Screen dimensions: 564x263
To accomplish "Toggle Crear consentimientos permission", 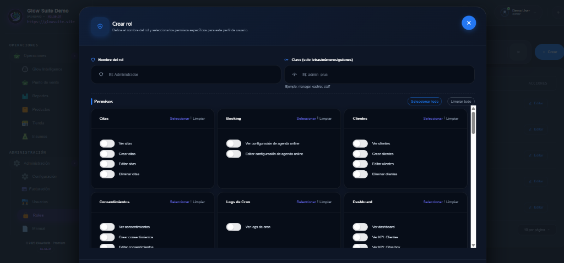I will point(107,237).
